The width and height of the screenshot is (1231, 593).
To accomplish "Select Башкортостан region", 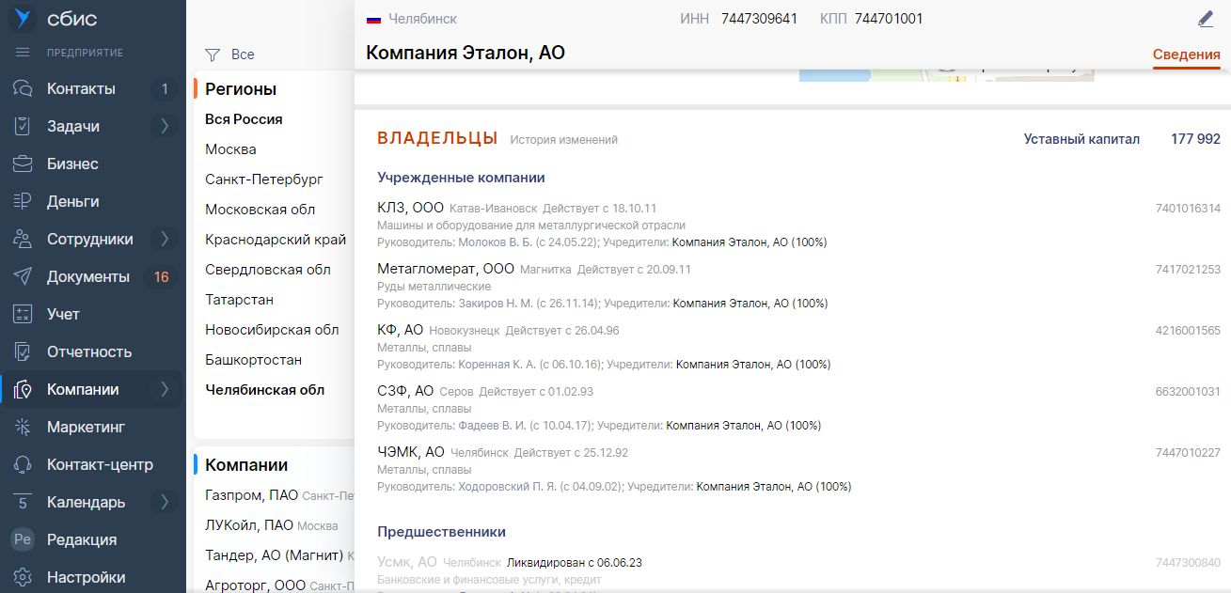I will [254, 360].
